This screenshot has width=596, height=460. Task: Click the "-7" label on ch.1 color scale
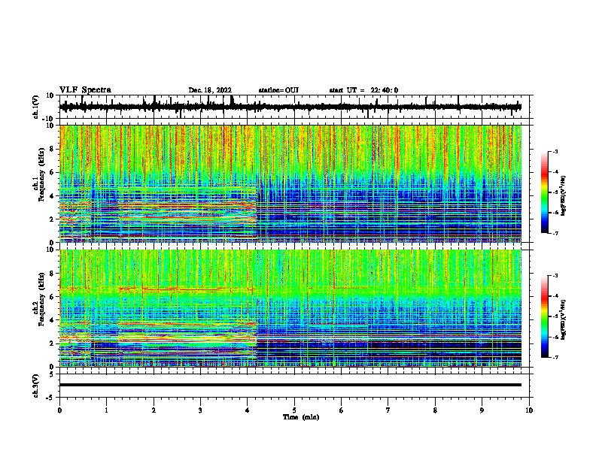(555, 233)
